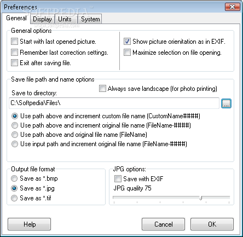The height and width of the screenshot is (237, 243).
Task: Enable Start with last opened picture
Action: 14,42
